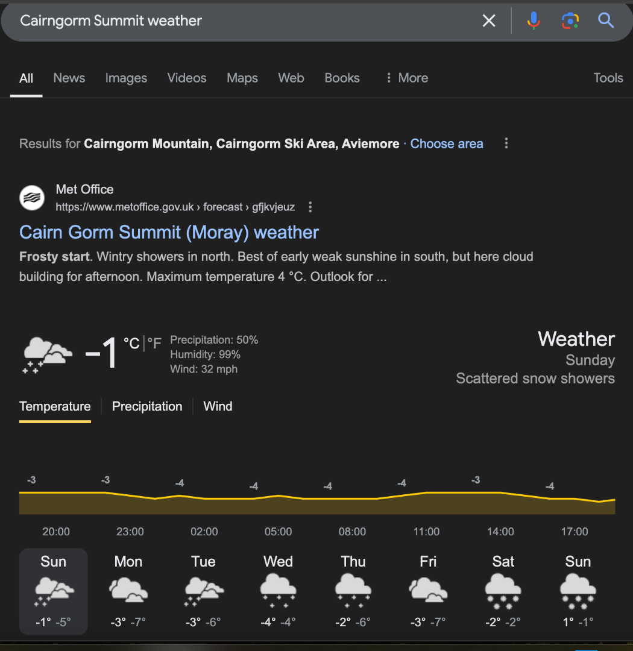Click the magnifying glass search icon
The height and width of the screenshot is (651, 633).
(606, 21)
